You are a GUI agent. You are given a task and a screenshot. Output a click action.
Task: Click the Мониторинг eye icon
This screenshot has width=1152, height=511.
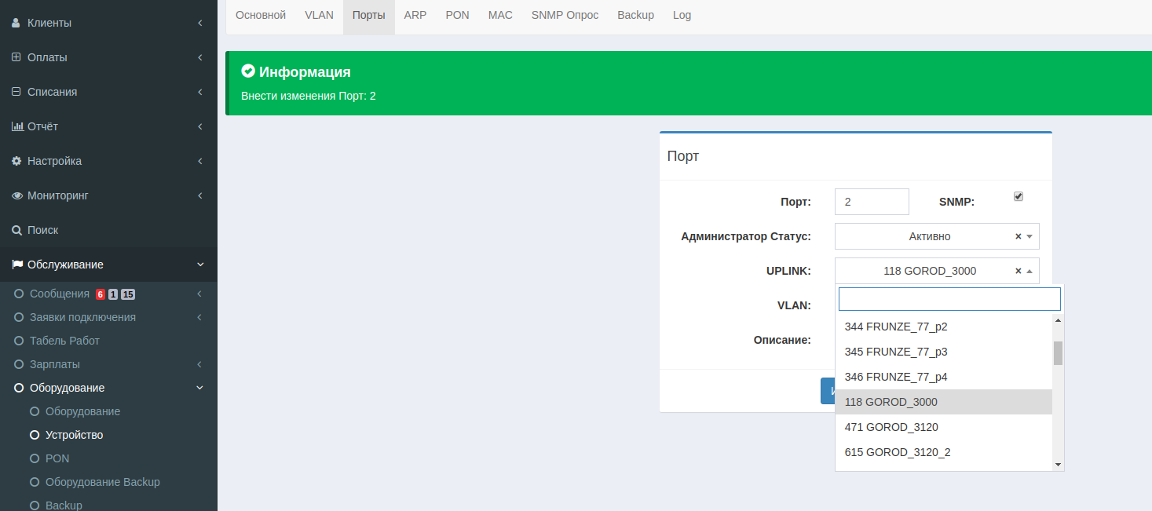coord(17,195)
